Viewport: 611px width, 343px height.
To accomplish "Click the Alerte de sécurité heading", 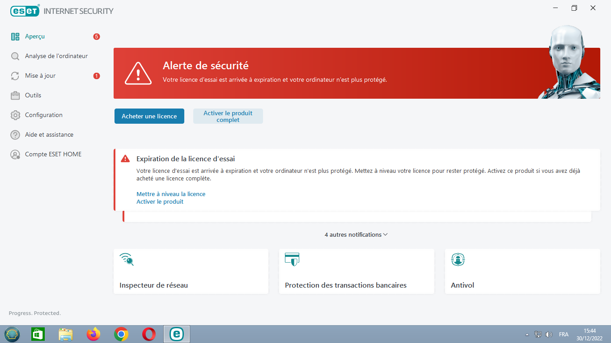I will pyautogui.click(x=206, y=66).
